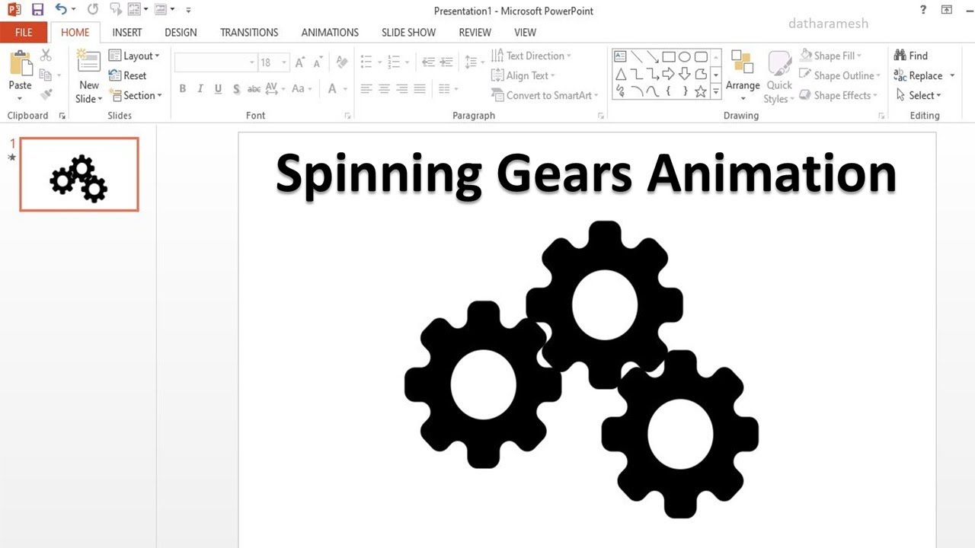Pick the straight line shape

click(636, 56)
